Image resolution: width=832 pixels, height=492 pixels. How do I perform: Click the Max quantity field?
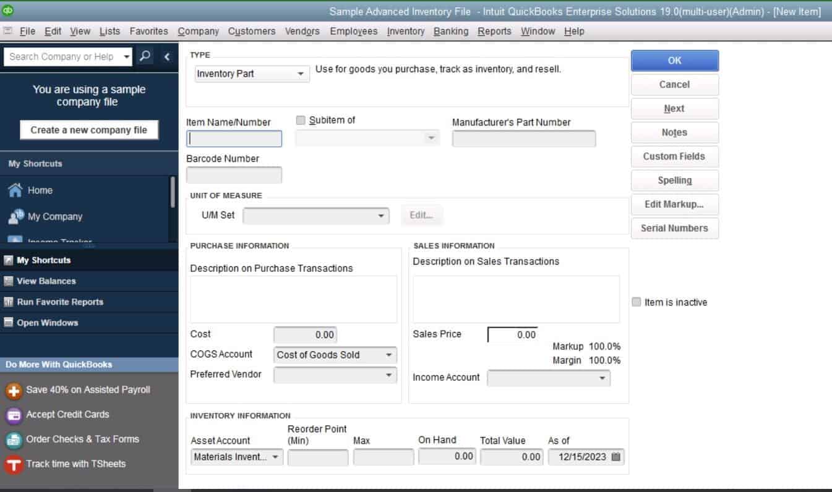384,457
